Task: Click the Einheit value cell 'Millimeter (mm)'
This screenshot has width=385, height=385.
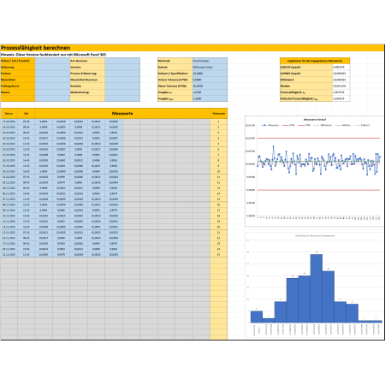Action: coord(210,67)
